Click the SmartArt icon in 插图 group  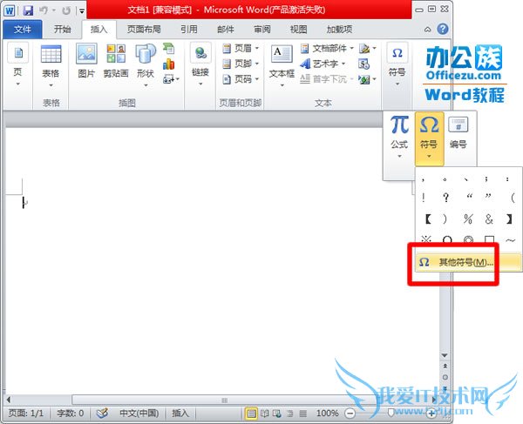pyautogui.click(x=169, y=49)
